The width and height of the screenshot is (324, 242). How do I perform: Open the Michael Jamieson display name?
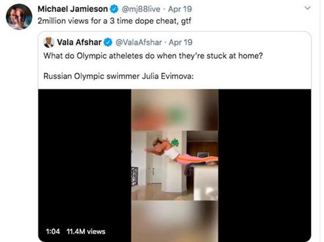click(x=73, y=9)
